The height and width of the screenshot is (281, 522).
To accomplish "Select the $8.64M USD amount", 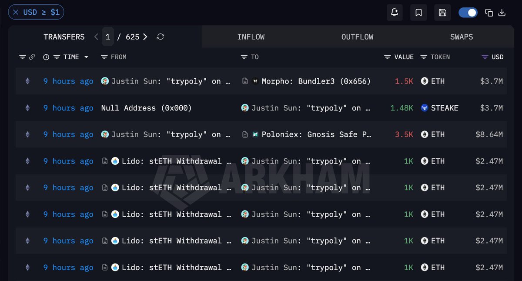I will [489, 134].
